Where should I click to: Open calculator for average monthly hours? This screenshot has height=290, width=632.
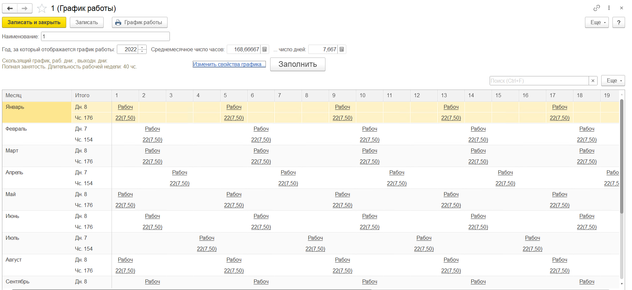tap(265, 50)
